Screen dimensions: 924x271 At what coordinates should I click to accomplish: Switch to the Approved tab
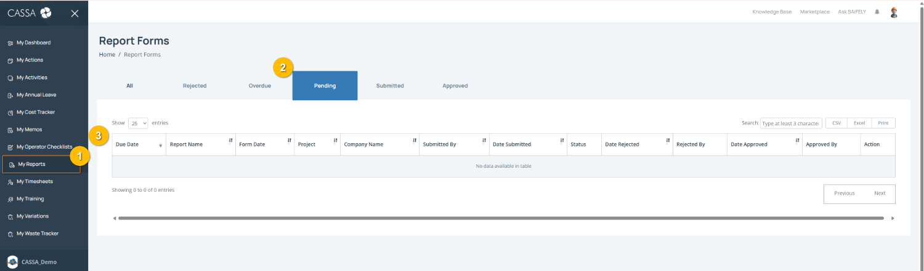(455, 85)
